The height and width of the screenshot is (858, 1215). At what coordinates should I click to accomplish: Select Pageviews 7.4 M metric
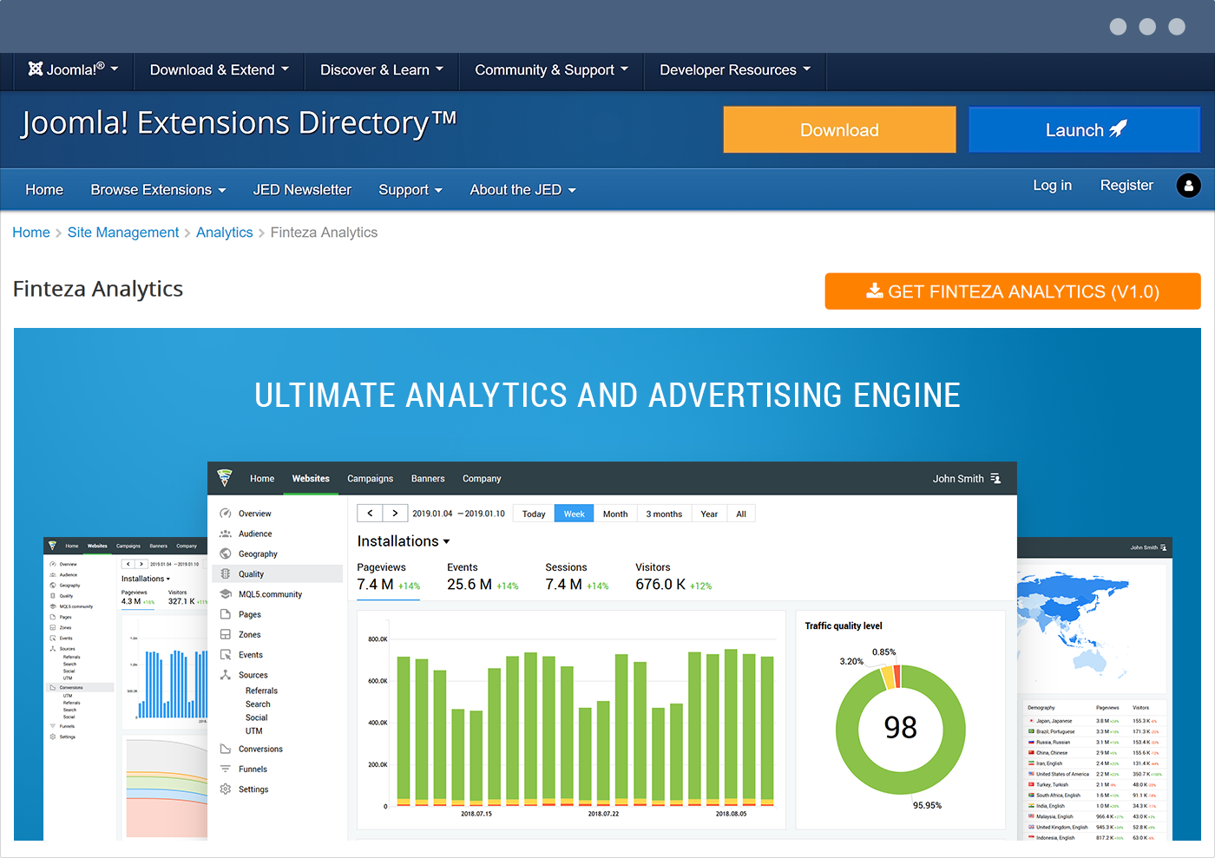389,578
